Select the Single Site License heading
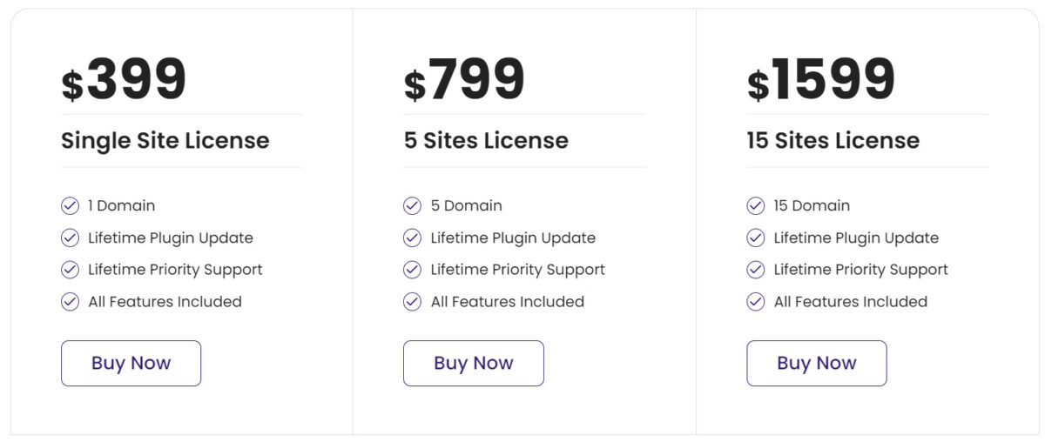 coord(165,140)
